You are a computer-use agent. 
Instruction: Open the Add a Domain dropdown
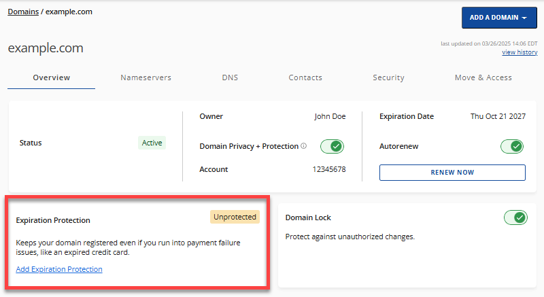[499, 18]
